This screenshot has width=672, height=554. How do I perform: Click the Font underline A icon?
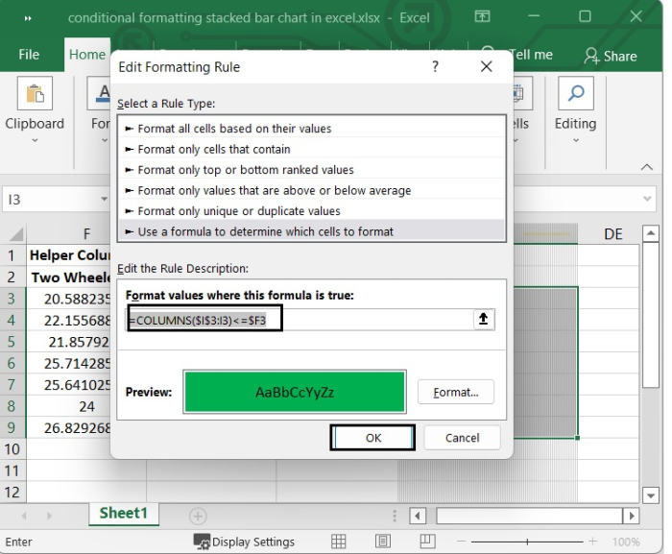[99, 93]
